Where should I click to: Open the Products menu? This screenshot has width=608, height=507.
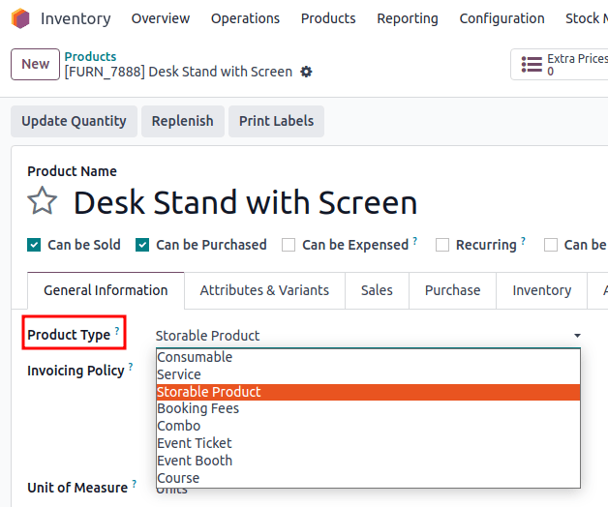point(328,18)
